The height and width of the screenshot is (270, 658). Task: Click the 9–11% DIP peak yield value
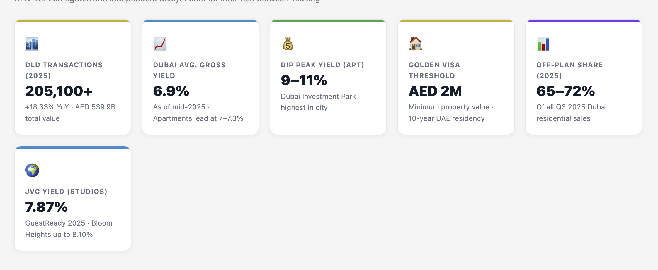304,80
